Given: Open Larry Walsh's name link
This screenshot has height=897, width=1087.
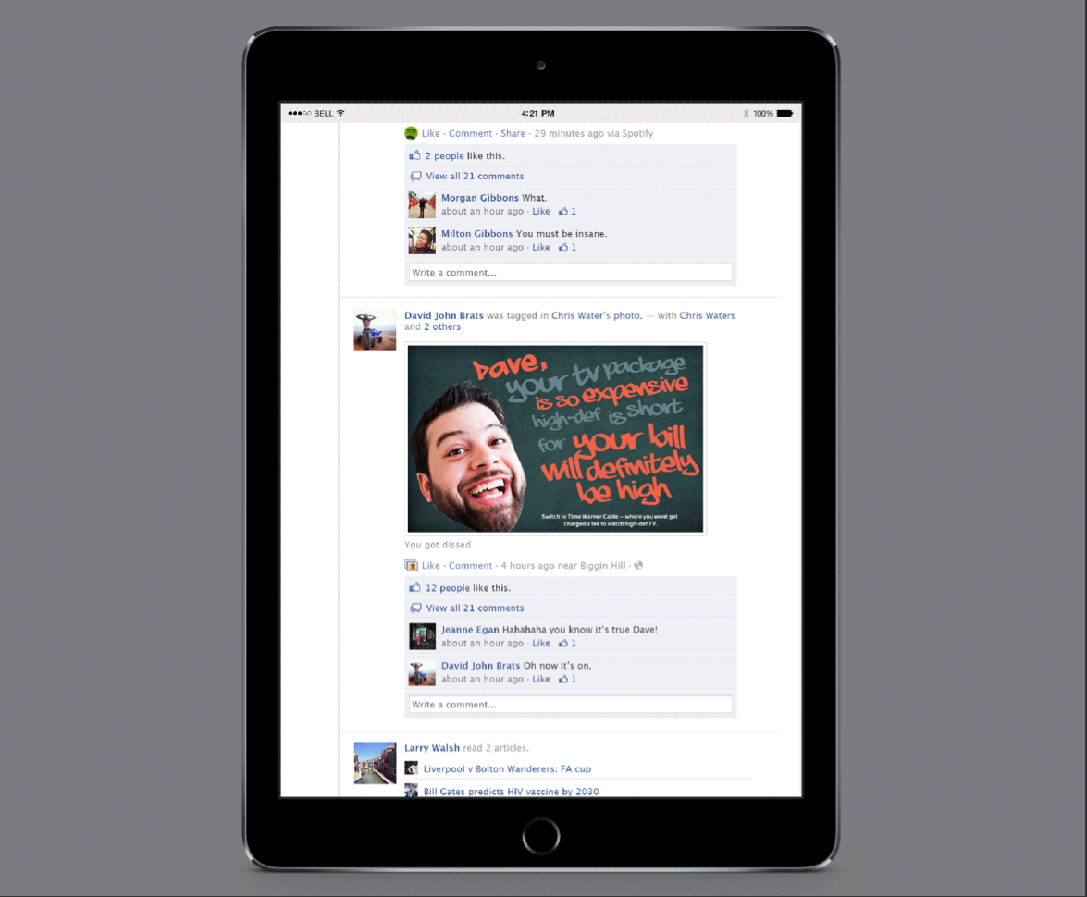Looking at the screenshot, I should coord(432,748).
